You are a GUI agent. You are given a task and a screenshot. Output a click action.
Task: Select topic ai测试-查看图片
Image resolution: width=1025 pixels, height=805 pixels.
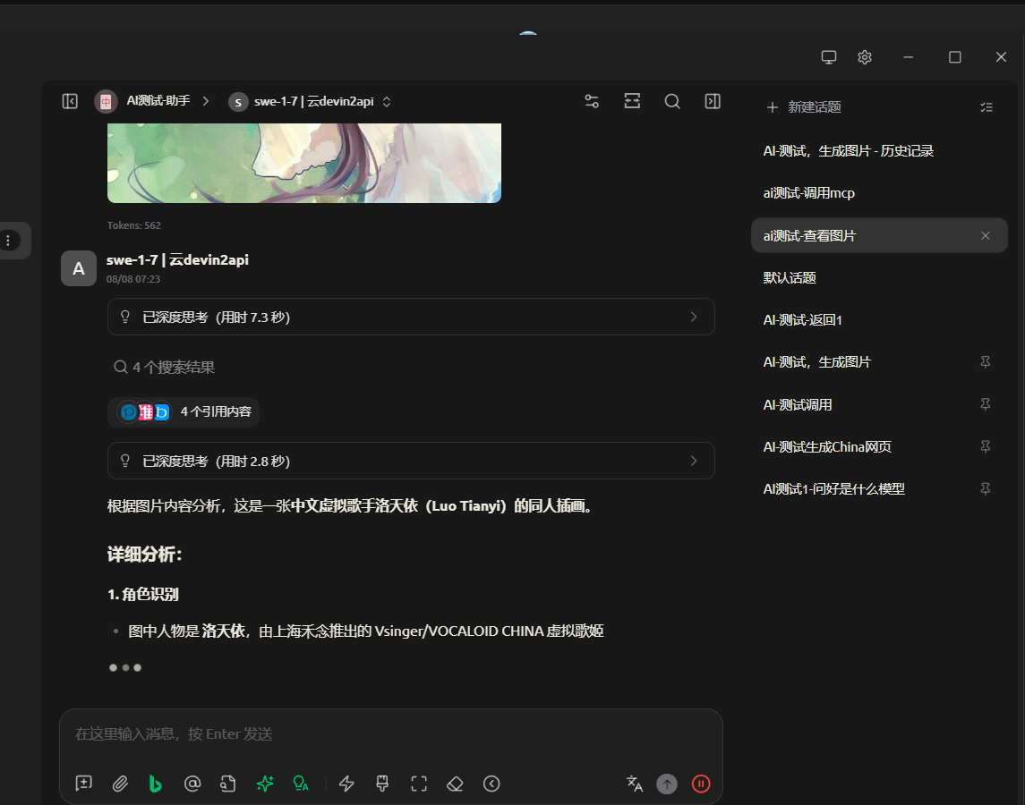(879, 235)
